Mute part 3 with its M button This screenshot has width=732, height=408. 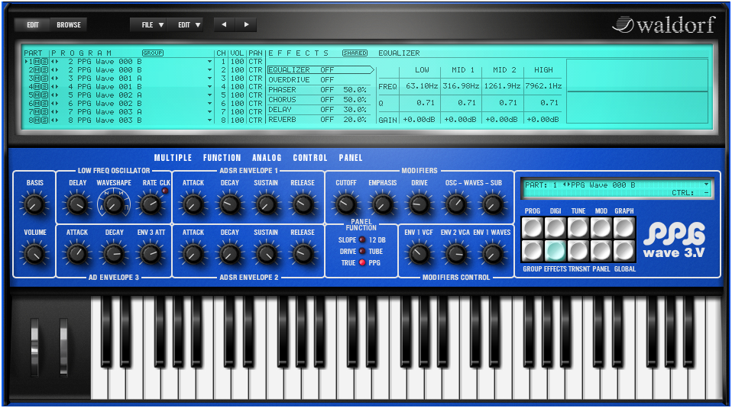pos(37,79)
